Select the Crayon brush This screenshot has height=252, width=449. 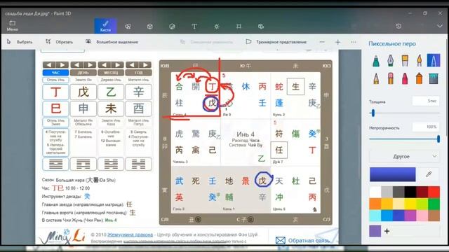point(405,78)
